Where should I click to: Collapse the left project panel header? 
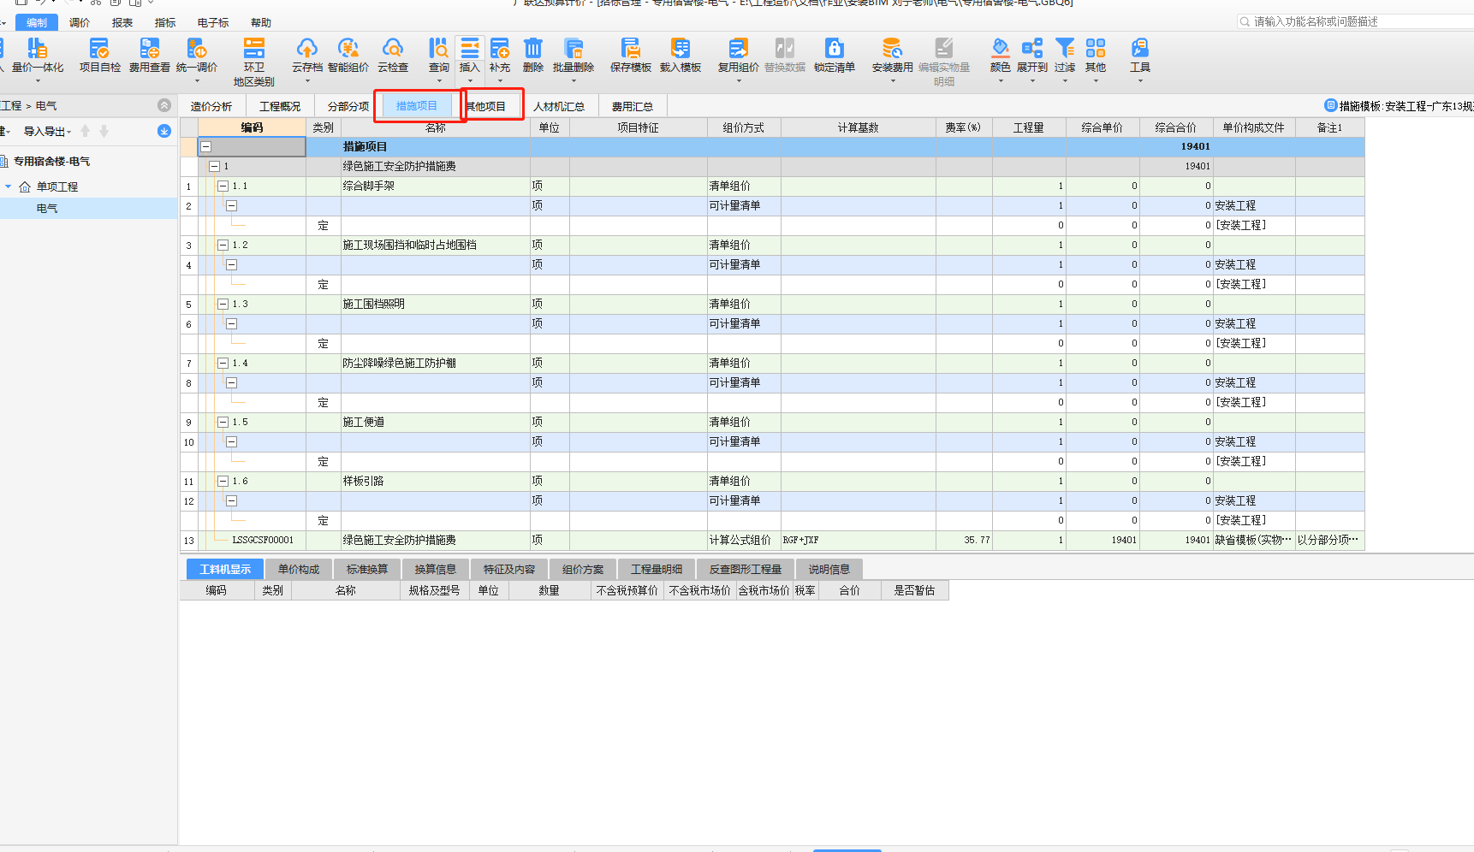[x=164, y=105]
